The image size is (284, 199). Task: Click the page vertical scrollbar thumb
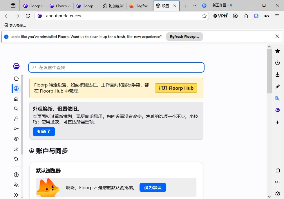[x=269, y=71]
